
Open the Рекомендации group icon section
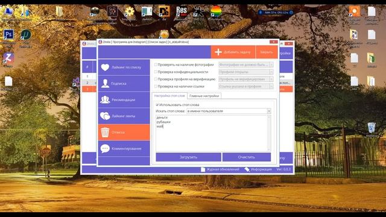105,99
